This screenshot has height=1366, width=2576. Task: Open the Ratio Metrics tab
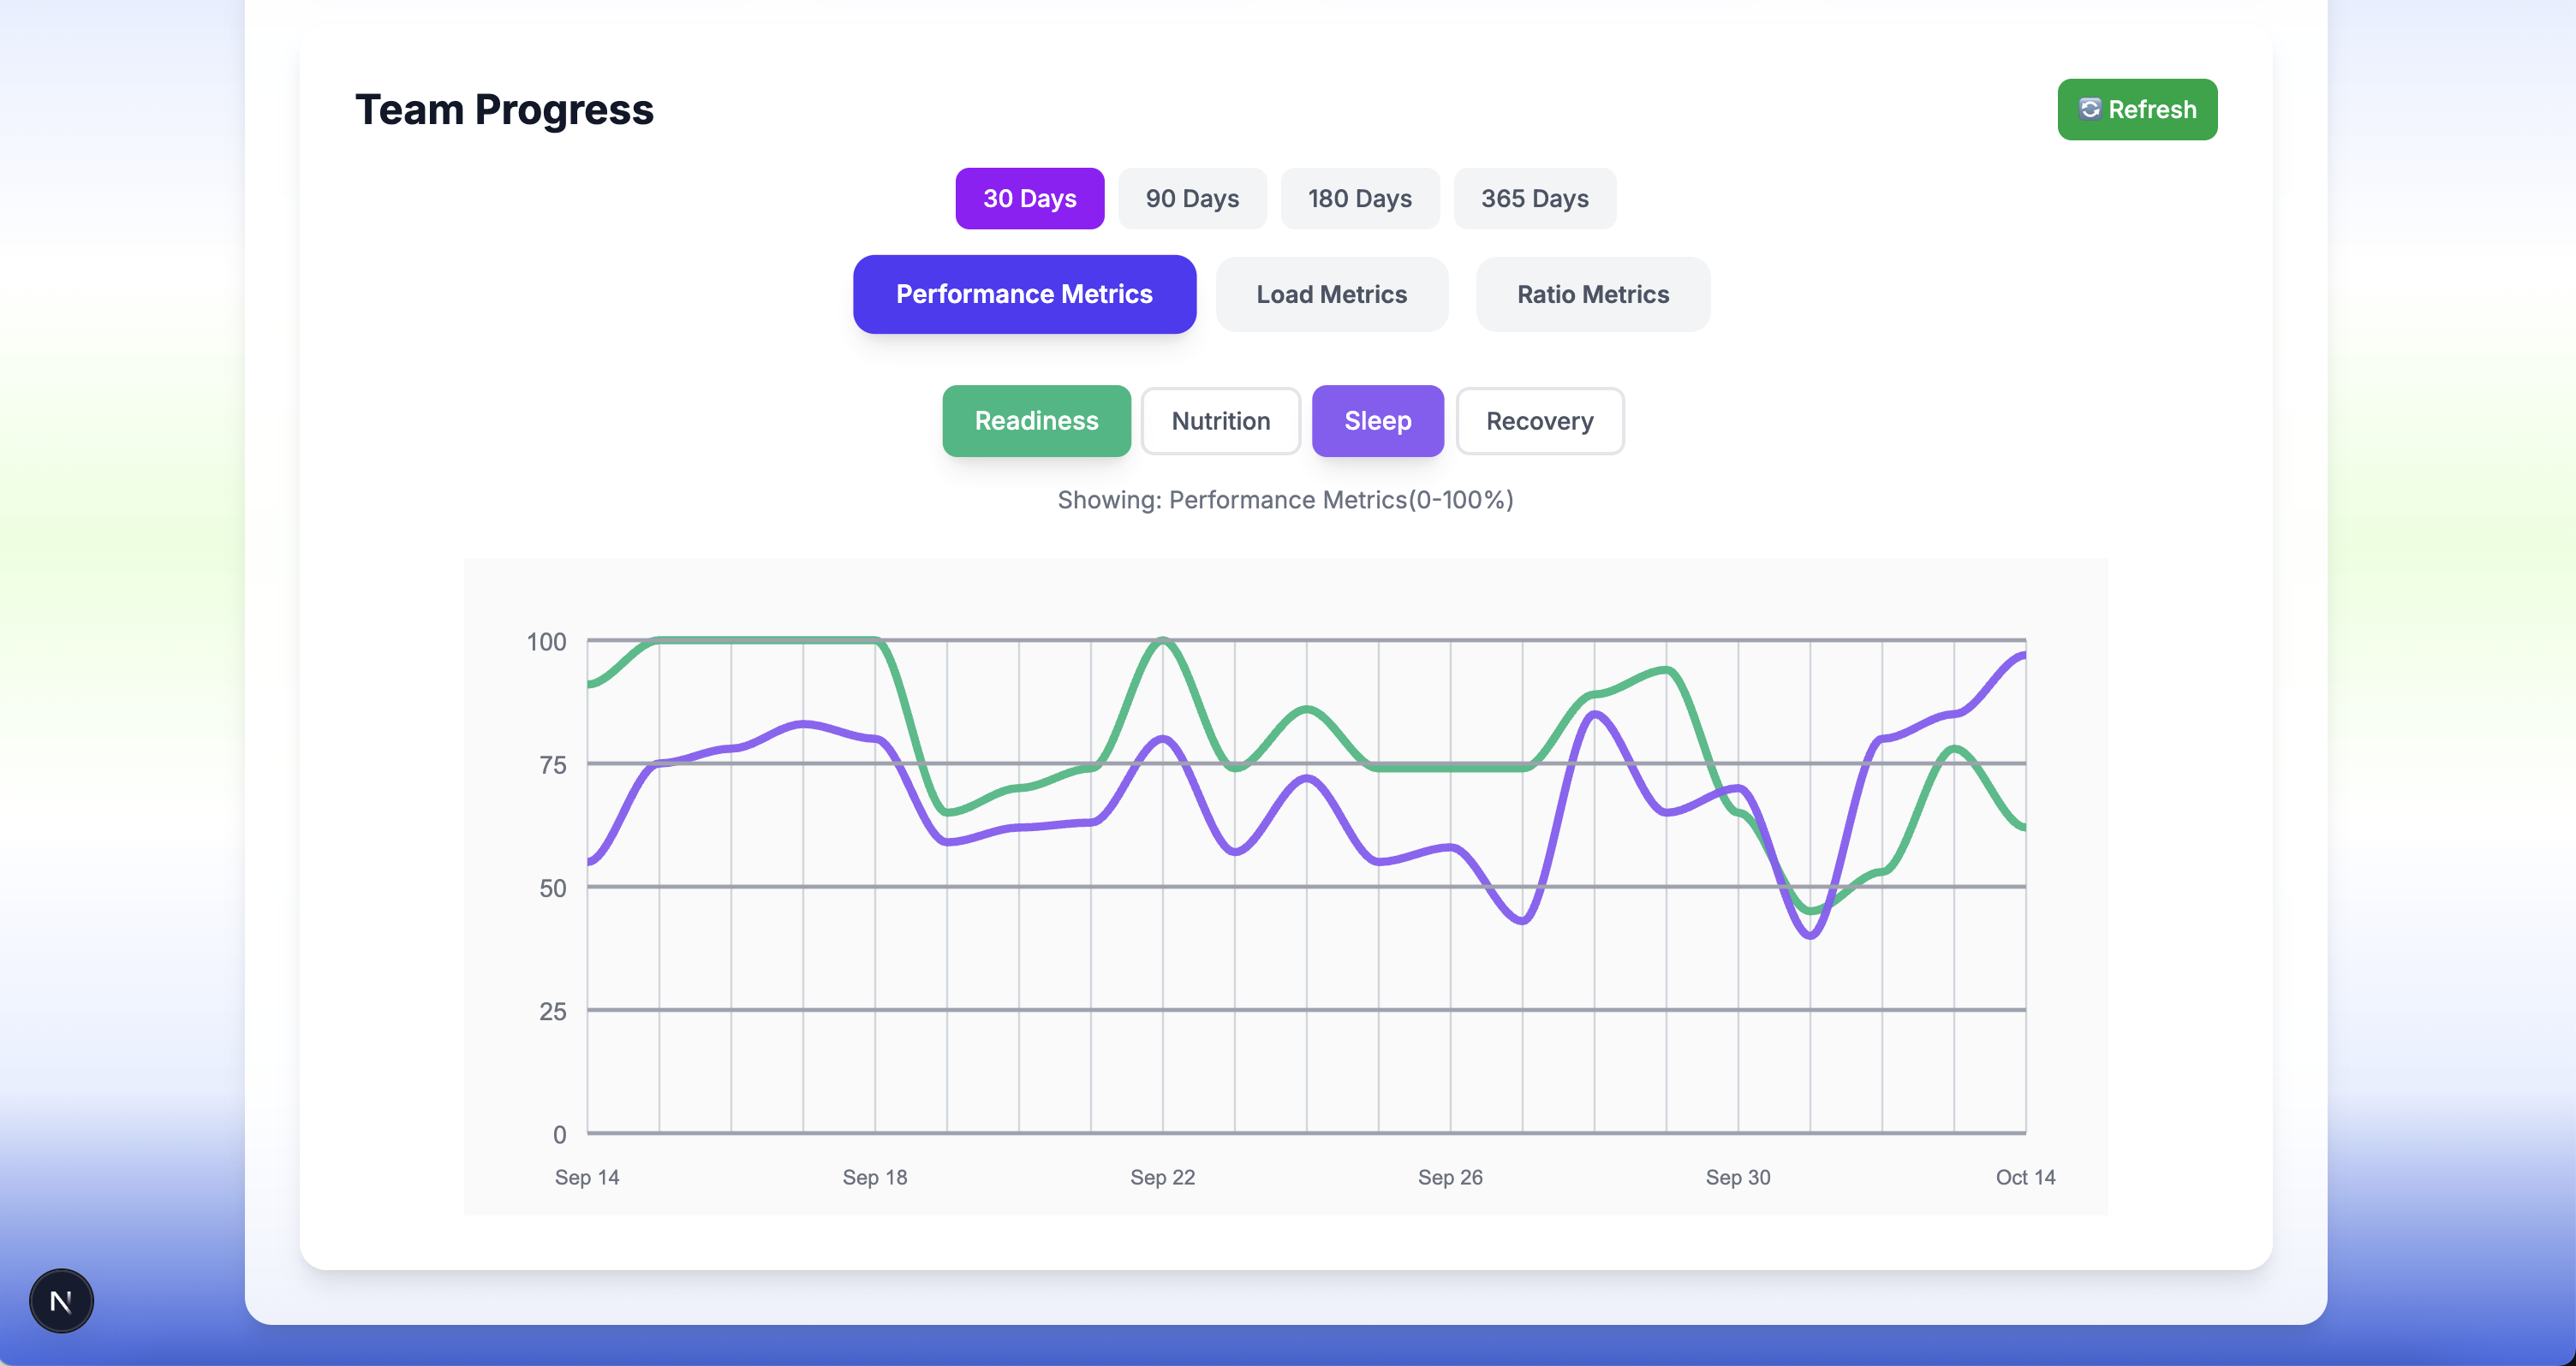1592,294
